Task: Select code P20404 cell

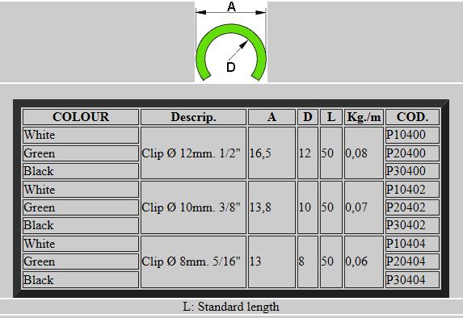Action: (x=412, y=262)
